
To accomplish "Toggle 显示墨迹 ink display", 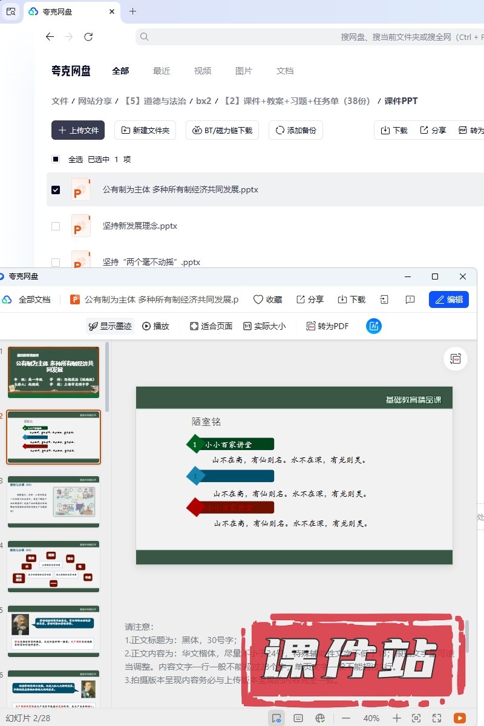I will (110, 326).
